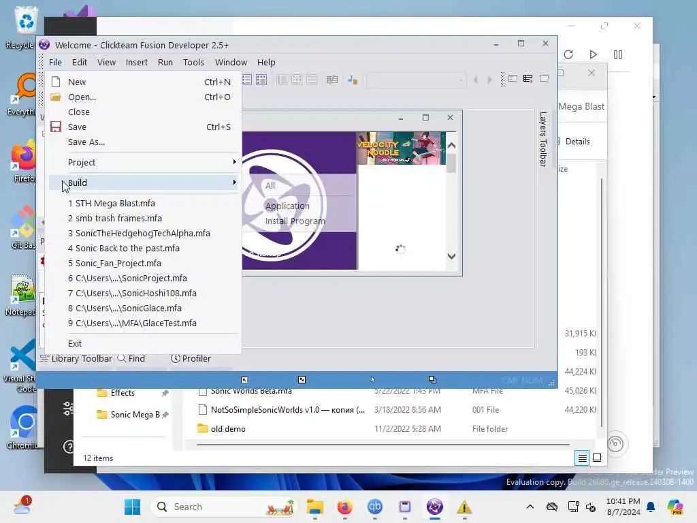Open the Tools menu

(193, 62)
